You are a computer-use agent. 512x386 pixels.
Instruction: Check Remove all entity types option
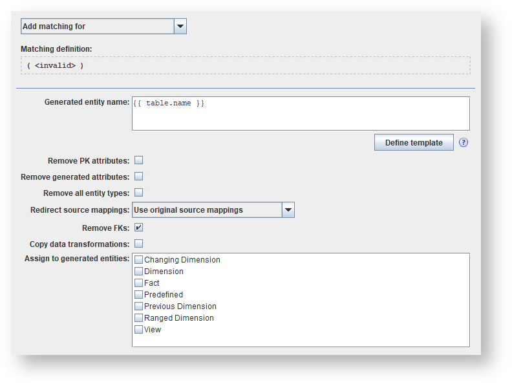point(138,193)
